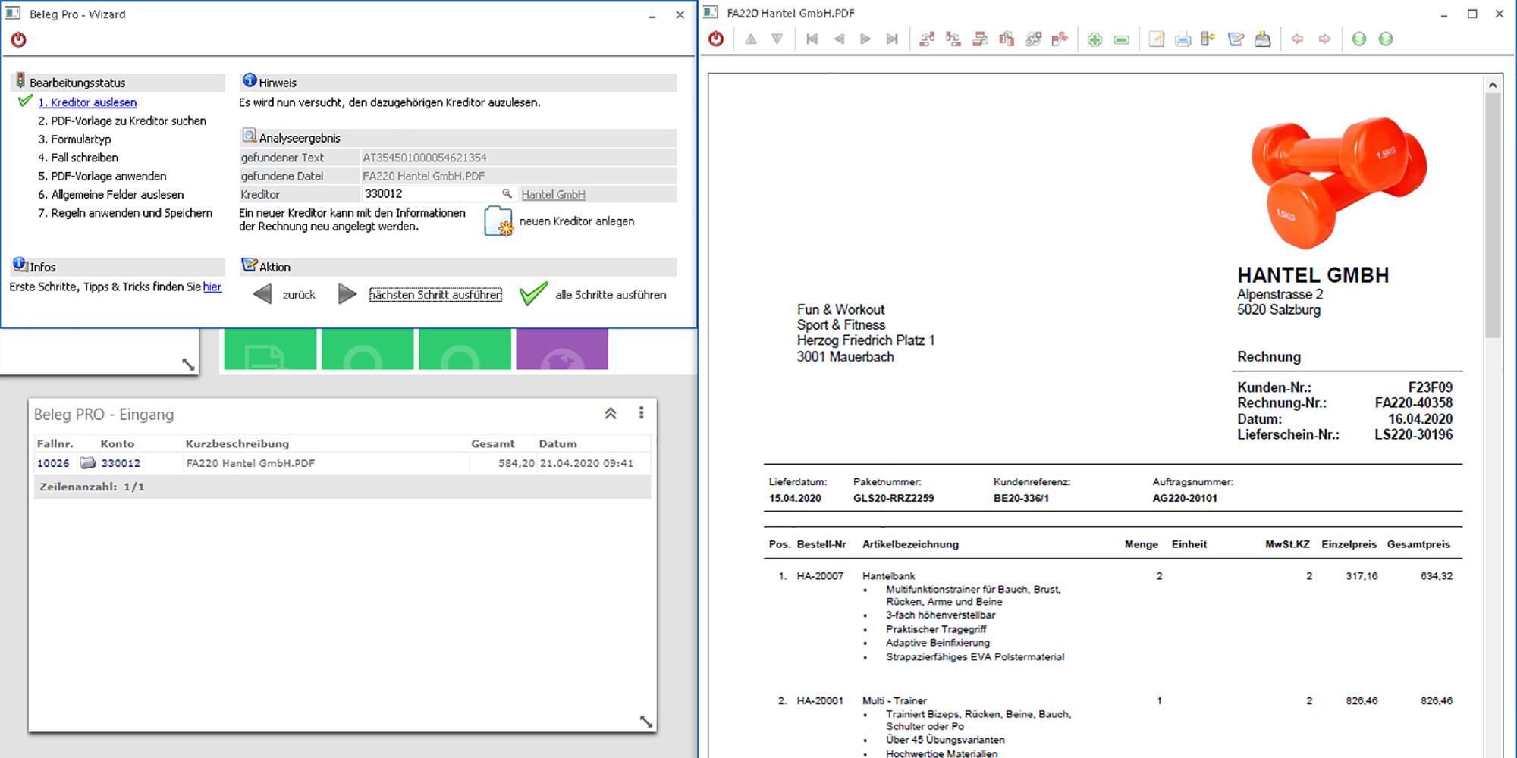Jump to first page in PDF viewer
This screenshot has width=1517, height=758.
[812, 39]
